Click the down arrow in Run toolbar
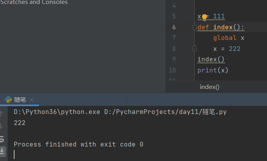The image size is (267, 161). (x=3, y=126)
